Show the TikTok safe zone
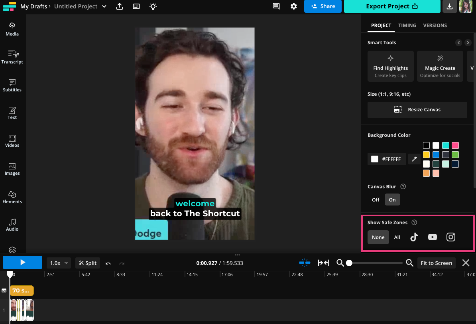The height and width of the screenshot is (324, 476). tap(414, 237)
